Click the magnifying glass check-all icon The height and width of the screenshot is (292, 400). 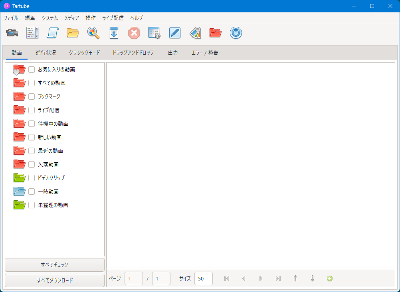[93, 33]
